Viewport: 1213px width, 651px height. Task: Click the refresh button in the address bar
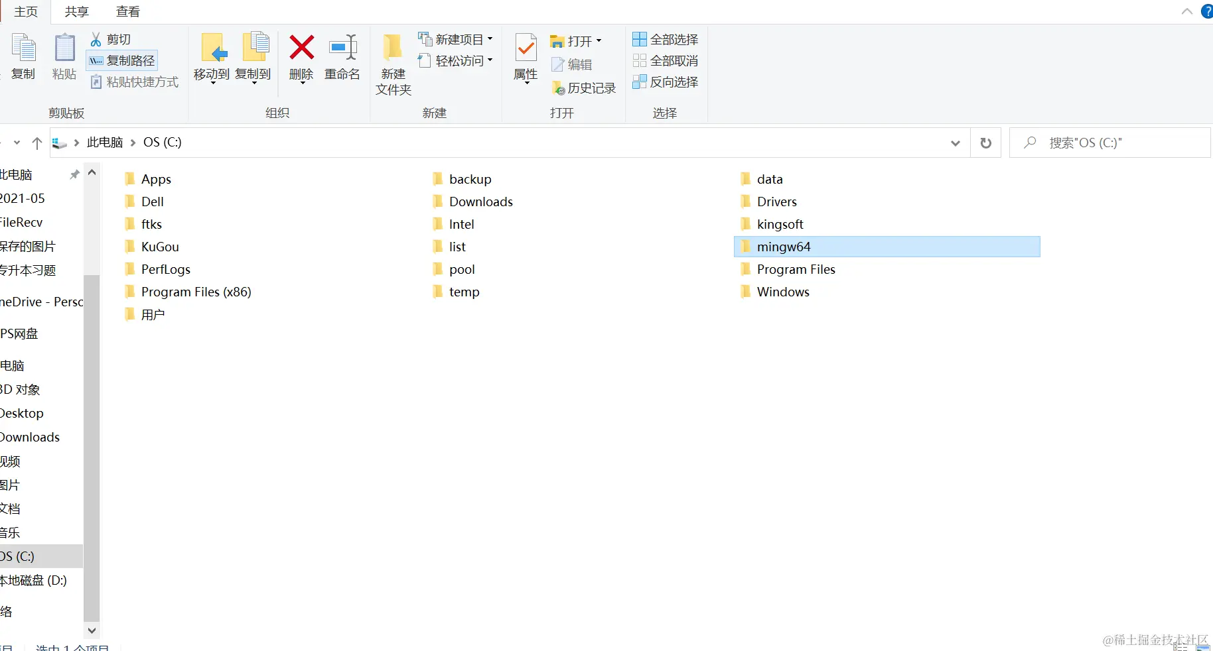coord(985,143)
